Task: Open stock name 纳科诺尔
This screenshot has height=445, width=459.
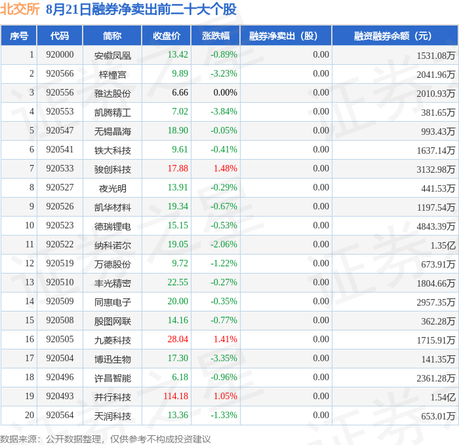Action: [x=113, y=245]
